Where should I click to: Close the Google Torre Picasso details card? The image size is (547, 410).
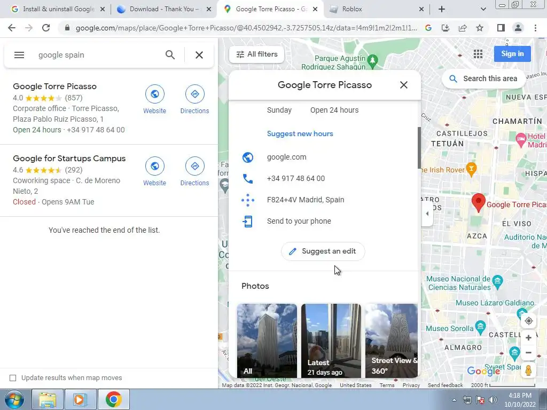coord(404,85)
